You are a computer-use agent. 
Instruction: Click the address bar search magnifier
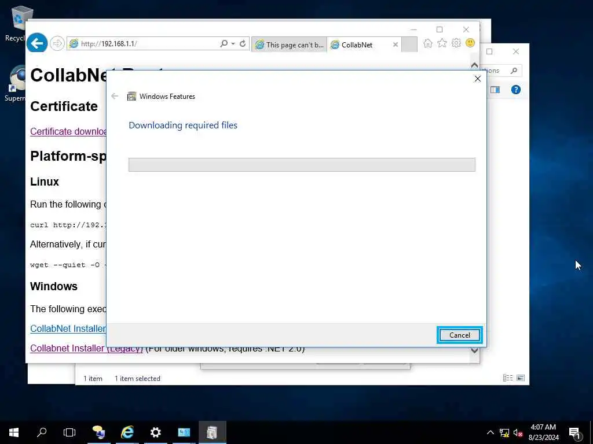224,43
